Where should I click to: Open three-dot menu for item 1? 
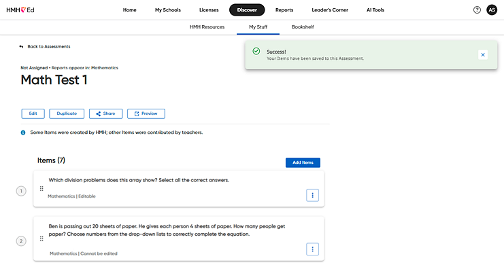coord(312,195)
